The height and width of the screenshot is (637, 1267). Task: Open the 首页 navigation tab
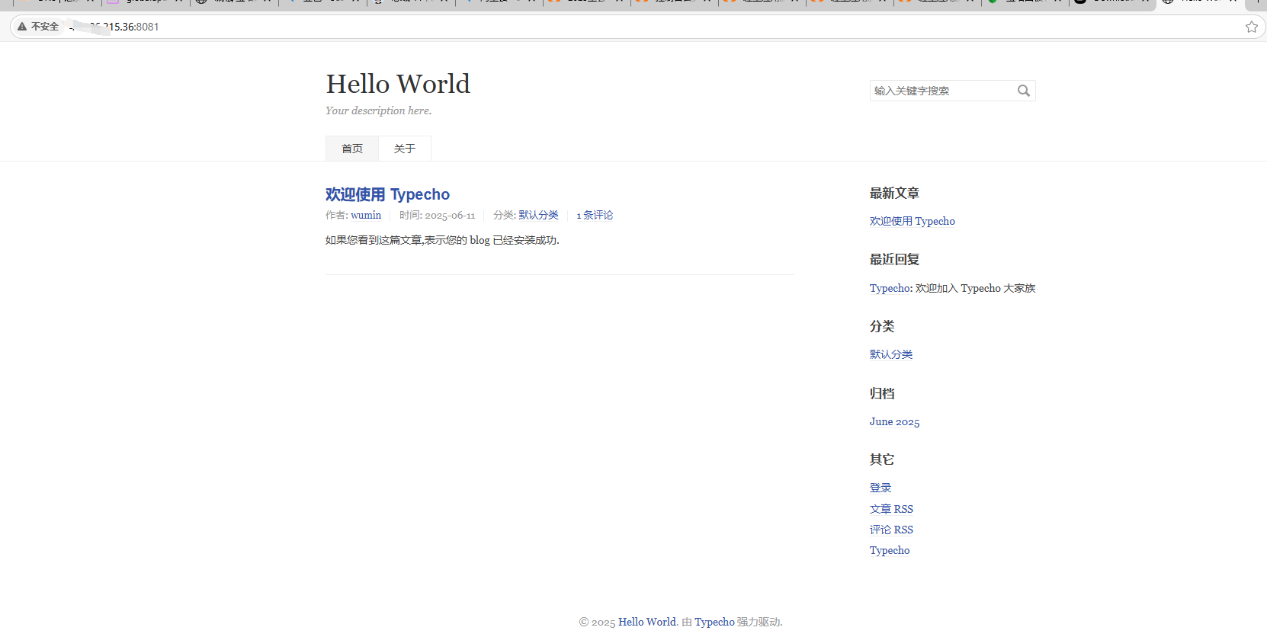pos(352,149)
